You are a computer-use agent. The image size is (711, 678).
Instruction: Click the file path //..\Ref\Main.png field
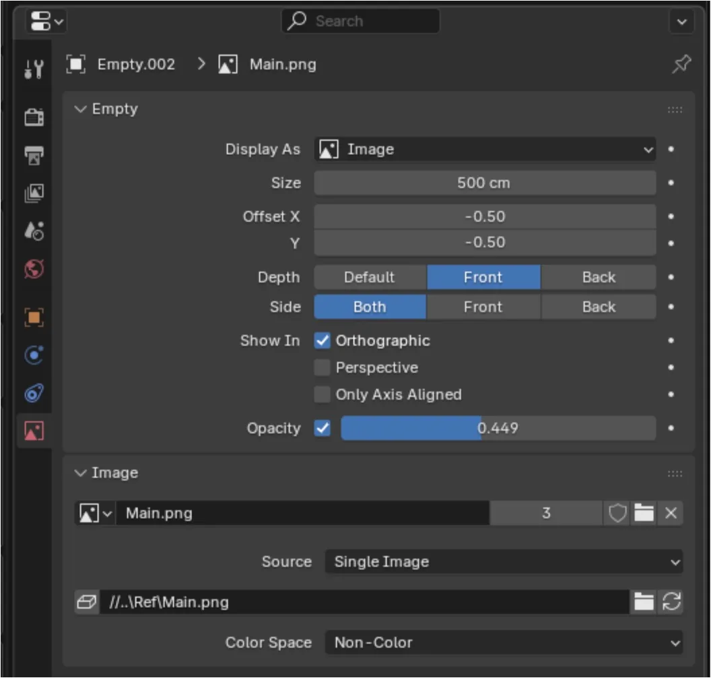(364, 603)
